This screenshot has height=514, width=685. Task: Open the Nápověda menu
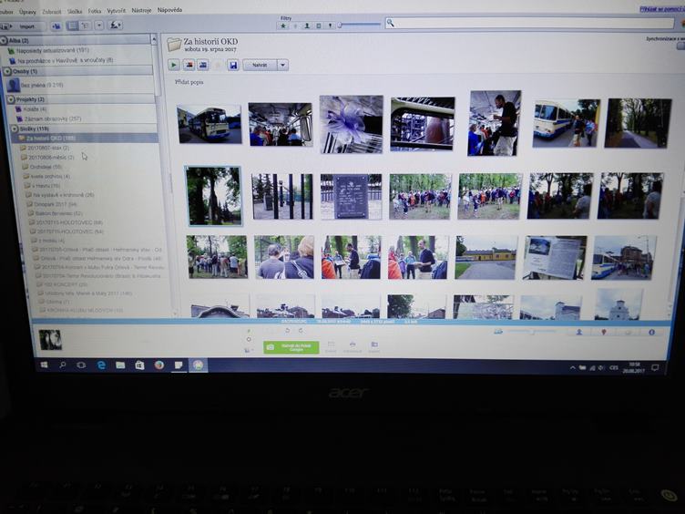[170, 10]
